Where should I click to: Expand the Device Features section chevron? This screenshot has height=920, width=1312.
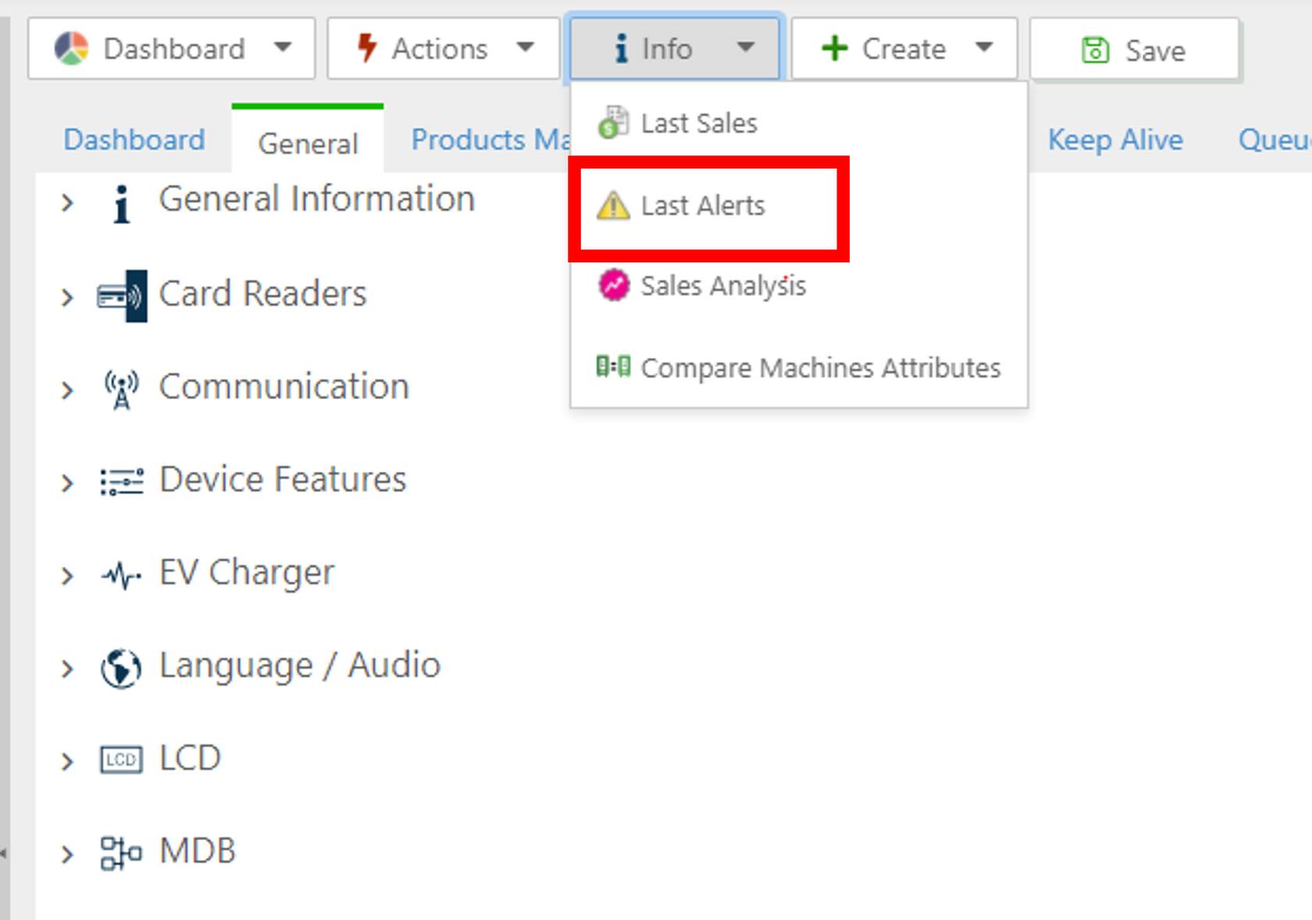click(x=67, y=483)
